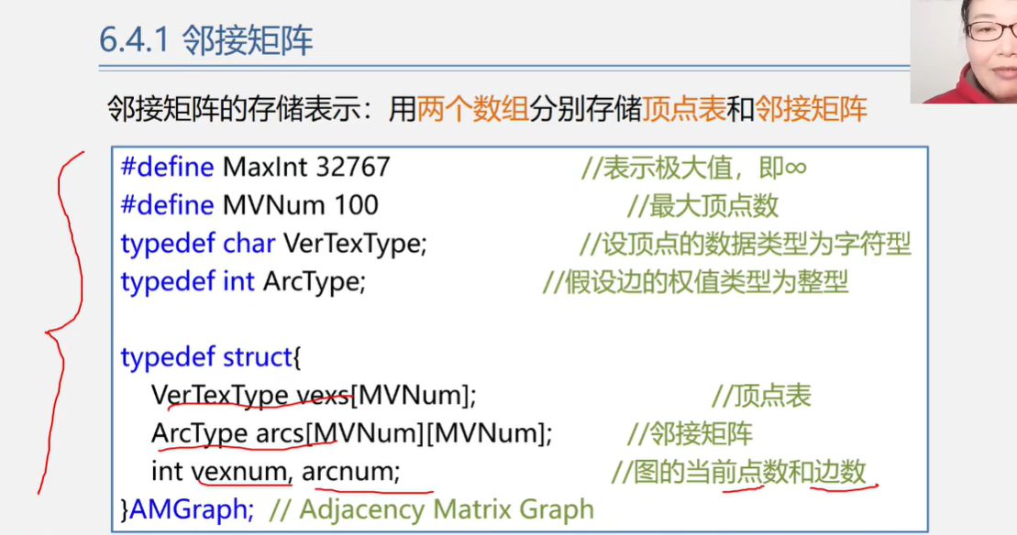This screenshot has width=1017, height=535.
Task: Click the orange text '两个数组'
Action: click(x=473, y=109)
